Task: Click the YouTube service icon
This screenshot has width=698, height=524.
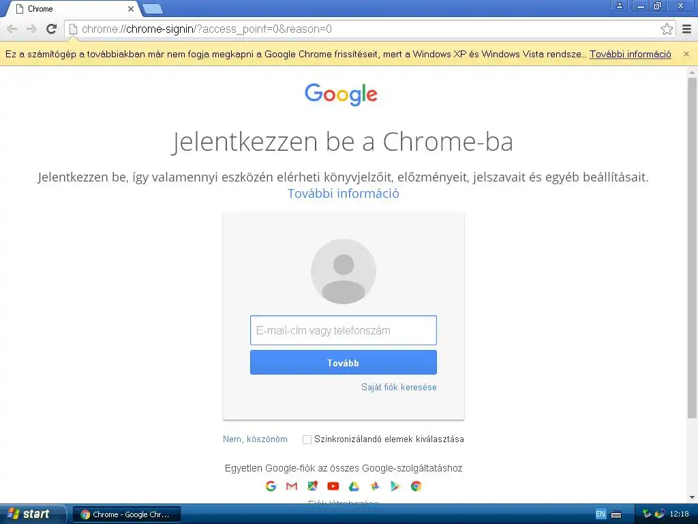Action: point(333,486)
